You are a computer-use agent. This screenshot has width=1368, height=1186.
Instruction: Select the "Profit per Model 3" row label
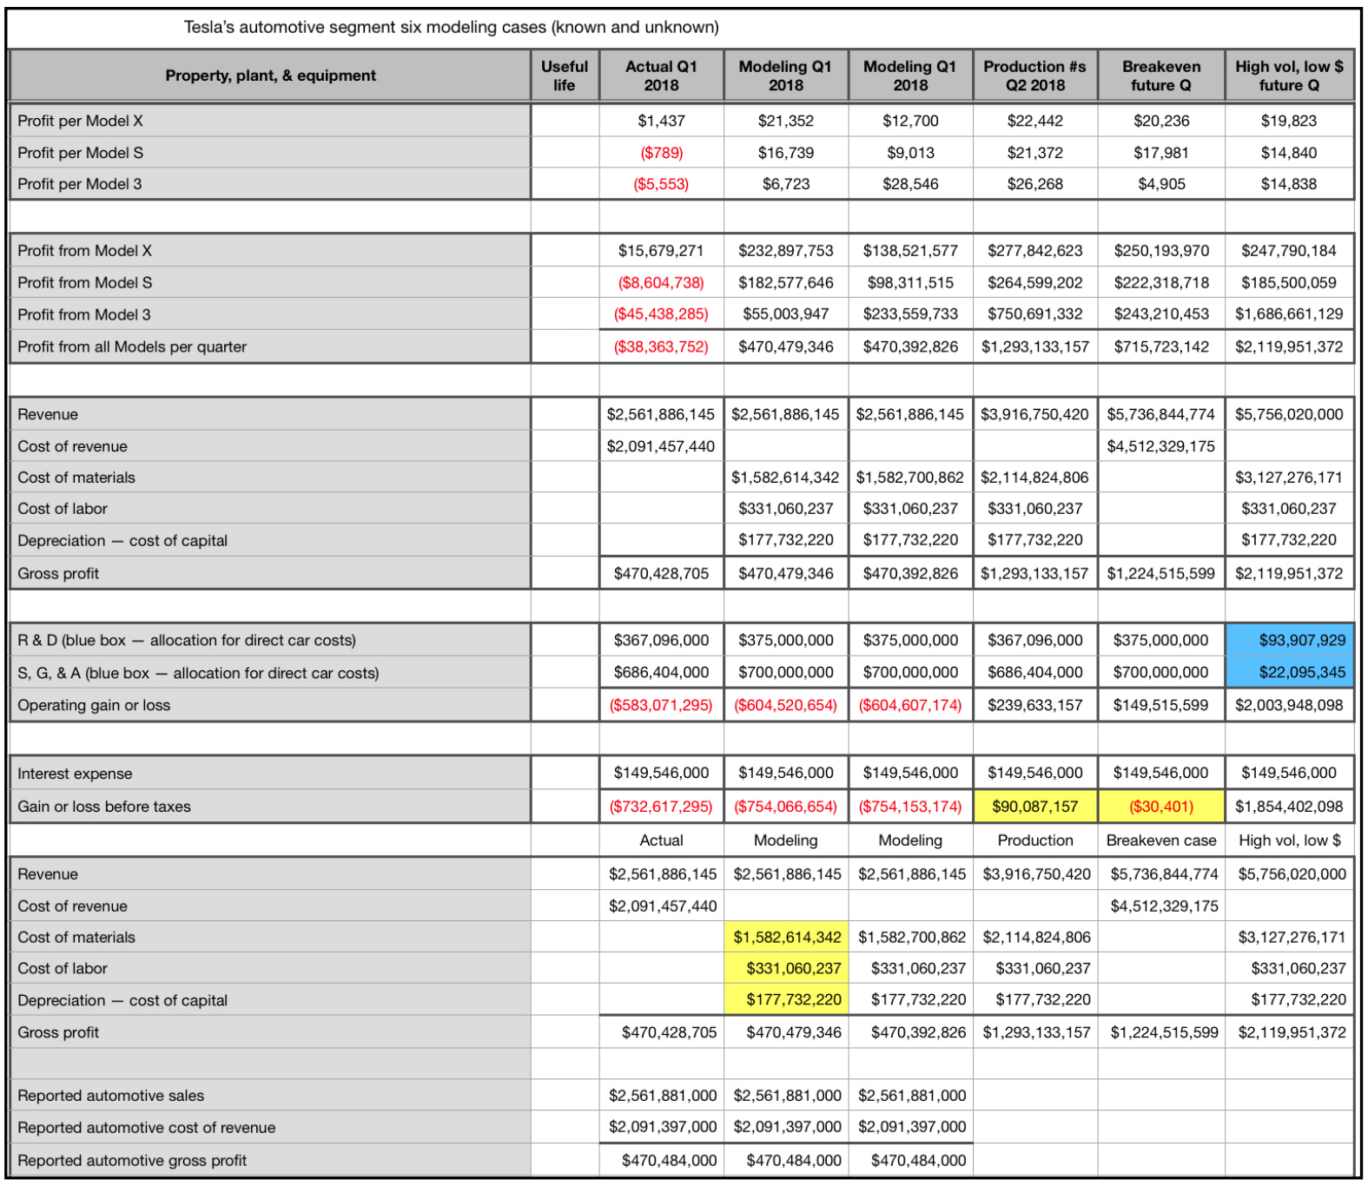click(x=270, y=184)
